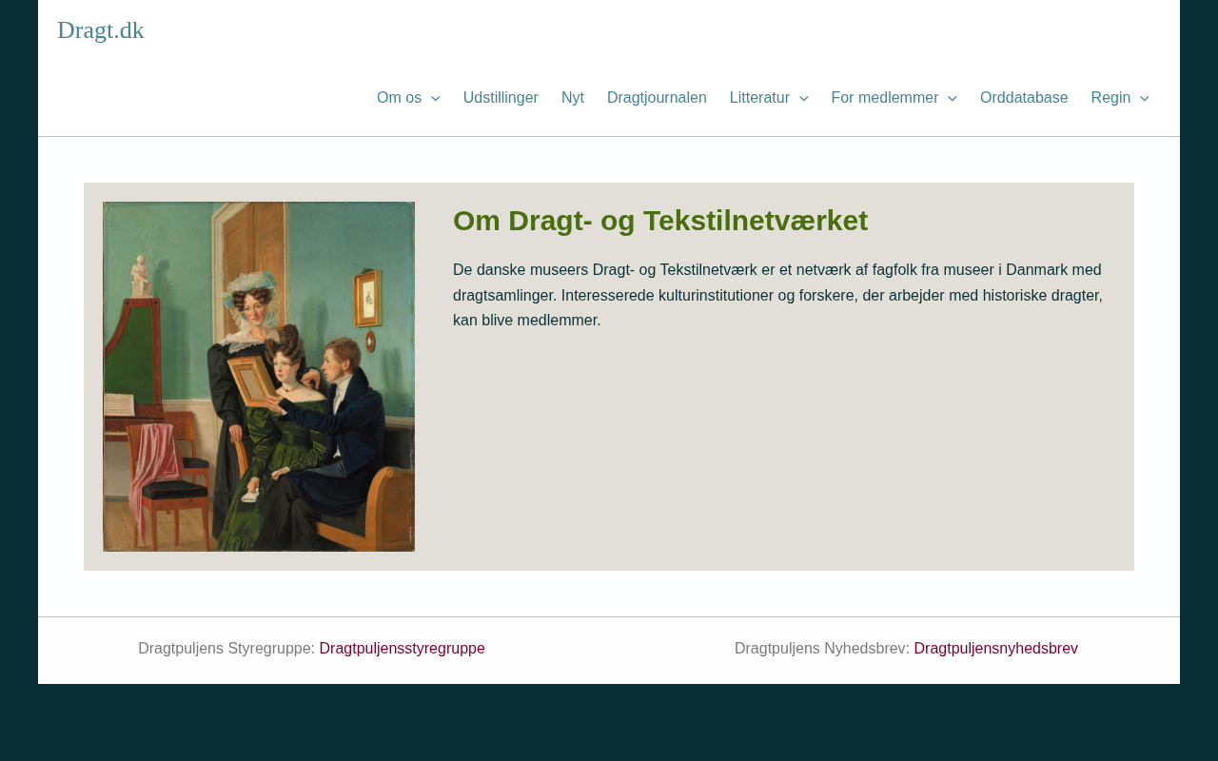Go to Udstillinger page

pyautogui.click(x=501, y=98)
